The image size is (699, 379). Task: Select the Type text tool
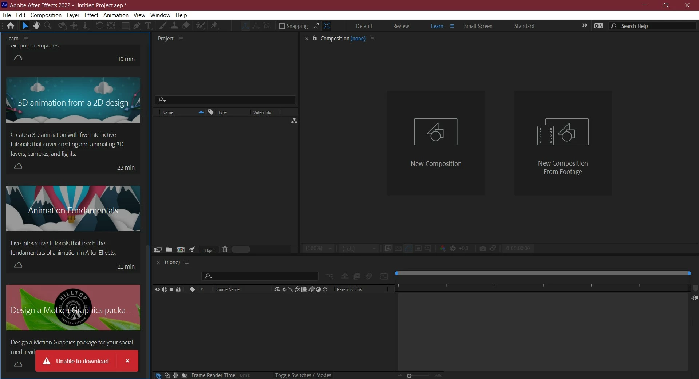[x=148, y=25]
